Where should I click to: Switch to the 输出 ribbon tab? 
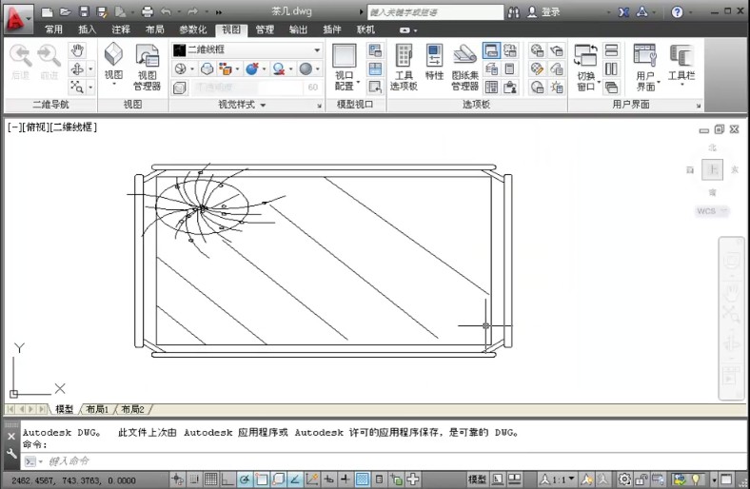pos(298,29)
